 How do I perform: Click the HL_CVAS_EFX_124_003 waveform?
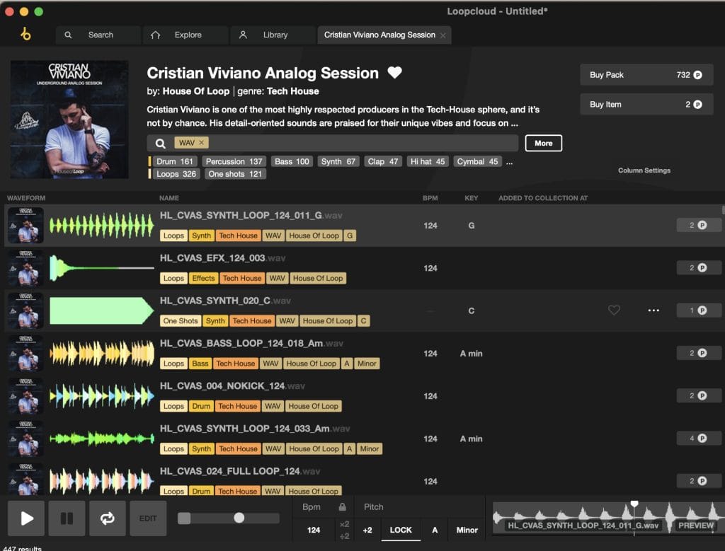[102, 268]
